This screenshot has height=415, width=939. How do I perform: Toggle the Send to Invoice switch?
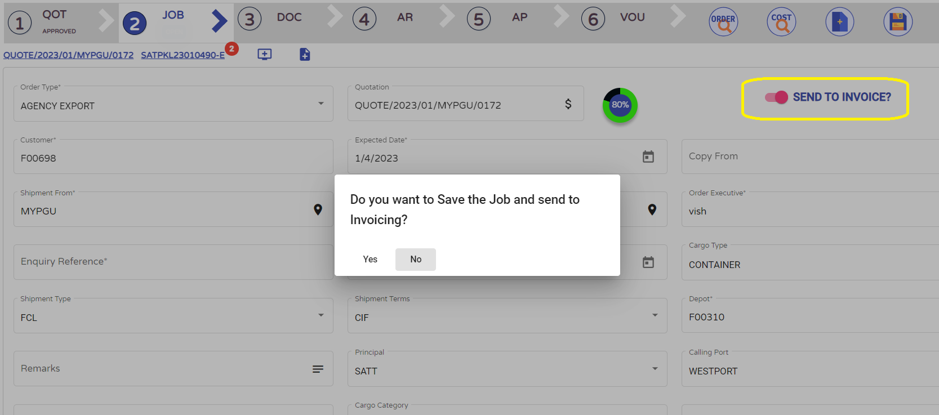coord(777,97)
